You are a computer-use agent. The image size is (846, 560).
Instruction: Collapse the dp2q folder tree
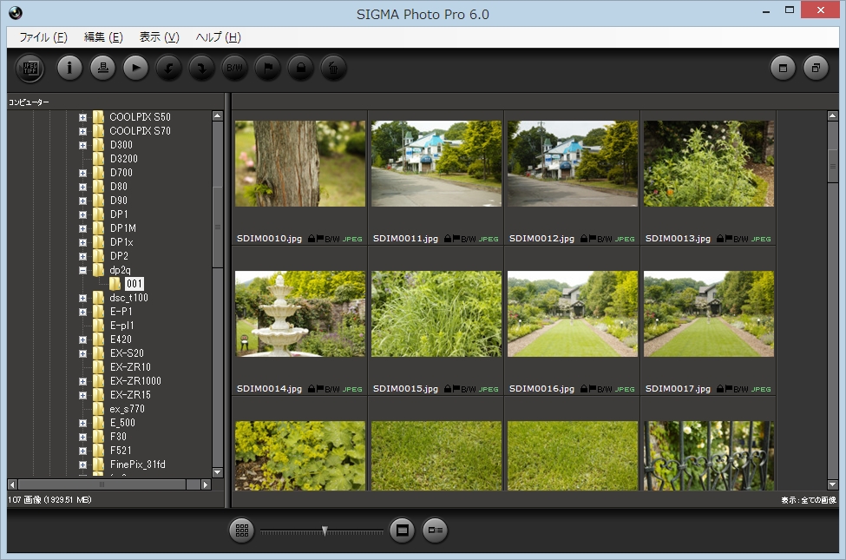point(82,269)
